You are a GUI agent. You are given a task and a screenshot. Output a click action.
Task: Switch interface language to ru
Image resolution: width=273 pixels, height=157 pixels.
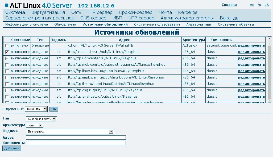[x=259, y=5]
